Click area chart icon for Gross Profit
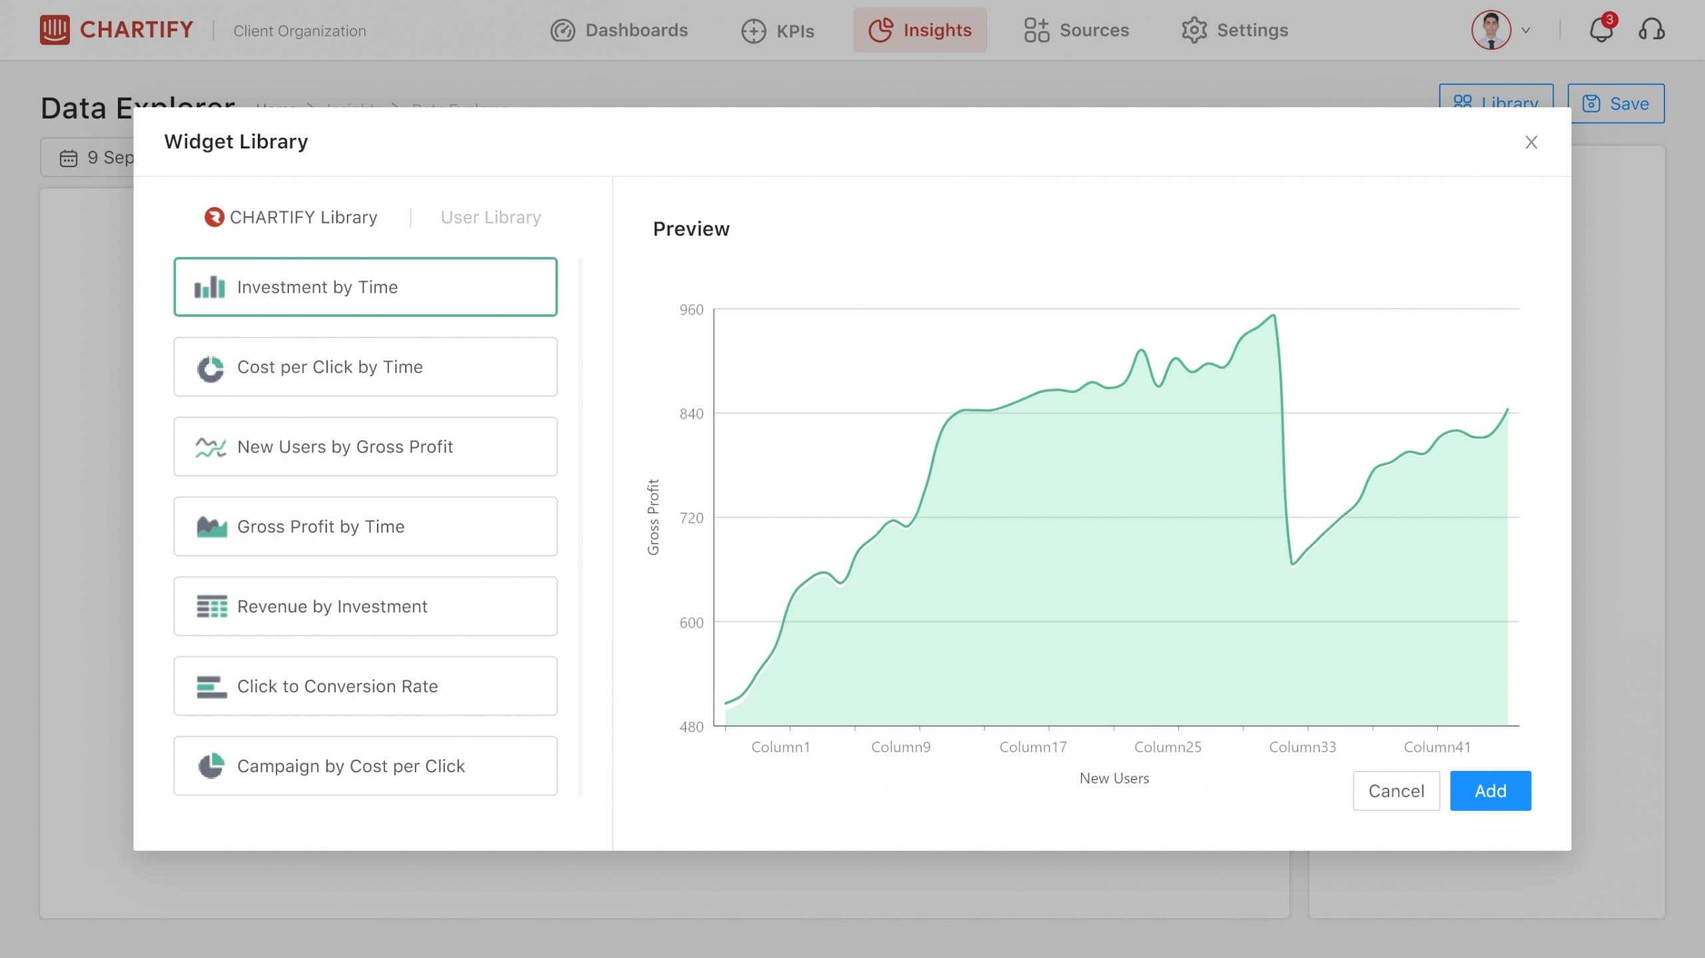This screenshot has width=1705, height=958. pyautogui.click(x=212, y=527)
